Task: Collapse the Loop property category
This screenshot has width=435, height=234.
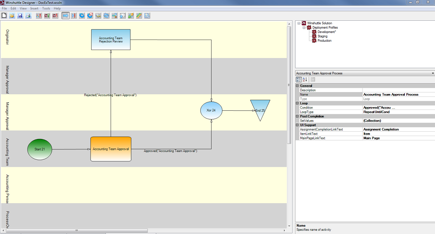Action: pyautogui.click(x=298, y=103)
